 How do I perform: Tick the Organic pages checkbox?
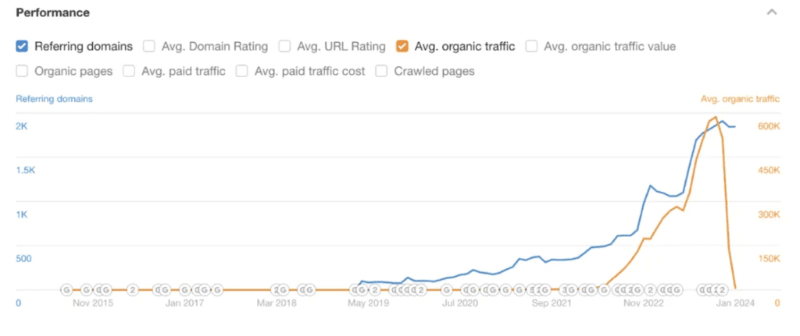23,71
